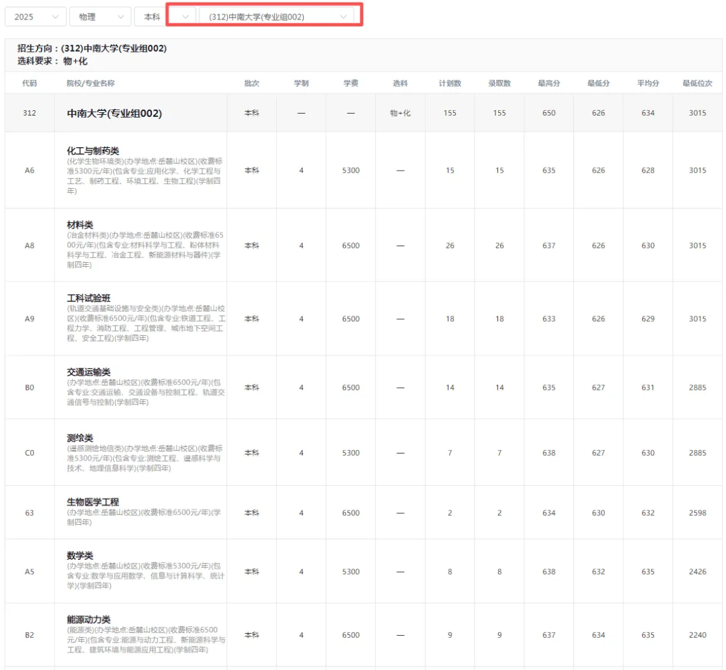
Task: Click code B2 cell
Action: [x=29, y=635]
